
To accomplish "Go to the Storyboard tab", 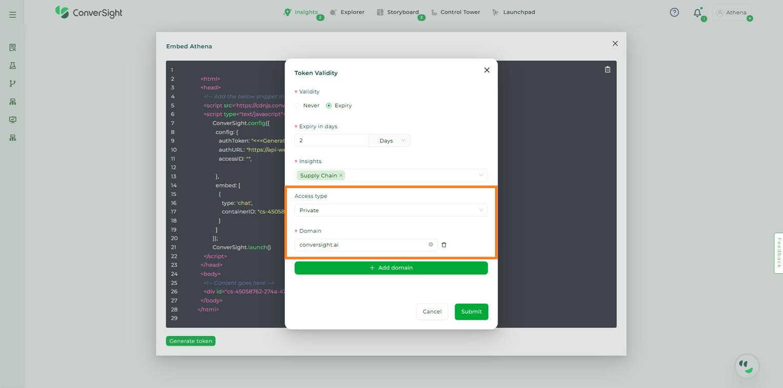I will pos(398,12).
